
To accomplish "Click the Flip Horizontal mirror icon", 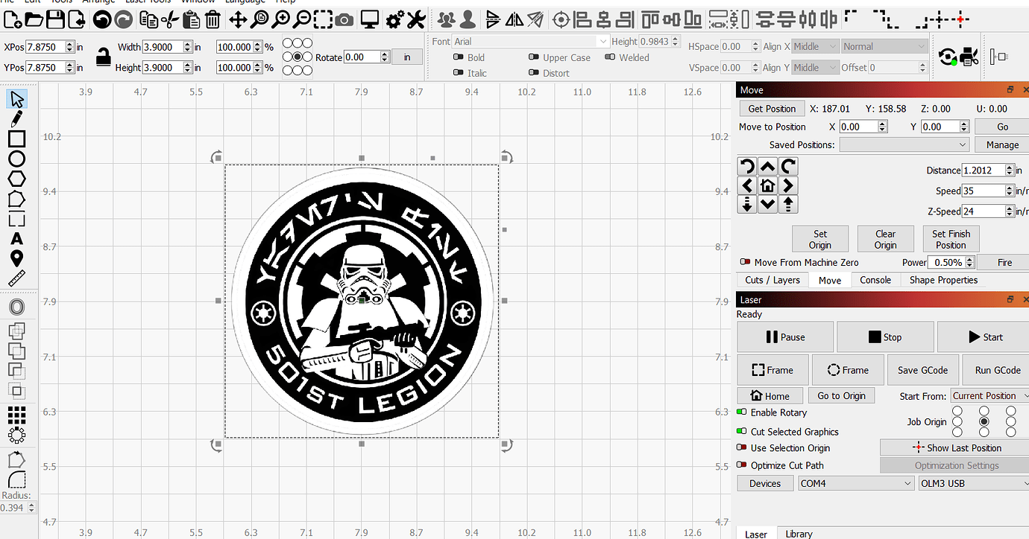I will [513, 19].
